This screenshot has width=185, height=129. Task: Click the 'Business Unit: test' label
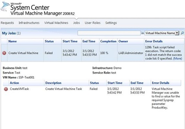click(15, 68)
